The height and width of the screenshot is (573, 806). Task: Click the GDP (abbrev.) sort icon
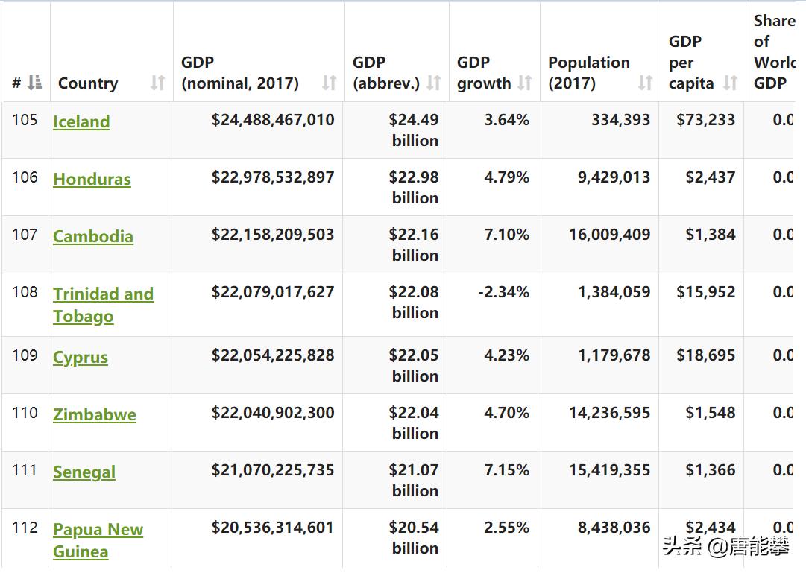click(435, 83)
